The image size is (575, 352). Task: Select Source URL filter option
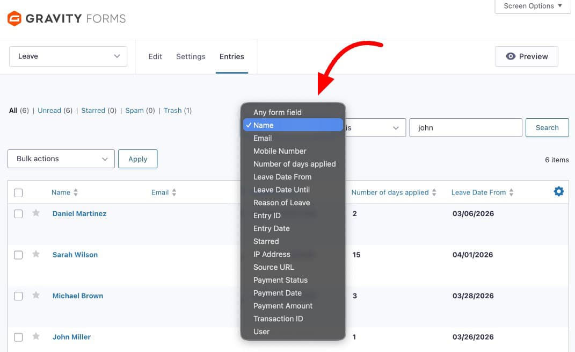pyautogui.click(x=293, y=267)
